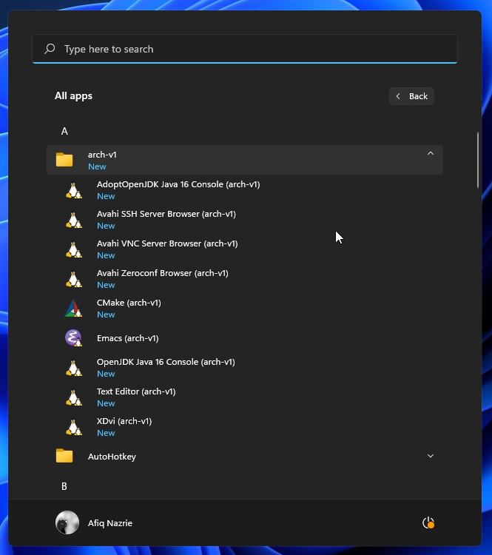
Task: Click the XDvi penguin icon
Action: coord(74,427)
